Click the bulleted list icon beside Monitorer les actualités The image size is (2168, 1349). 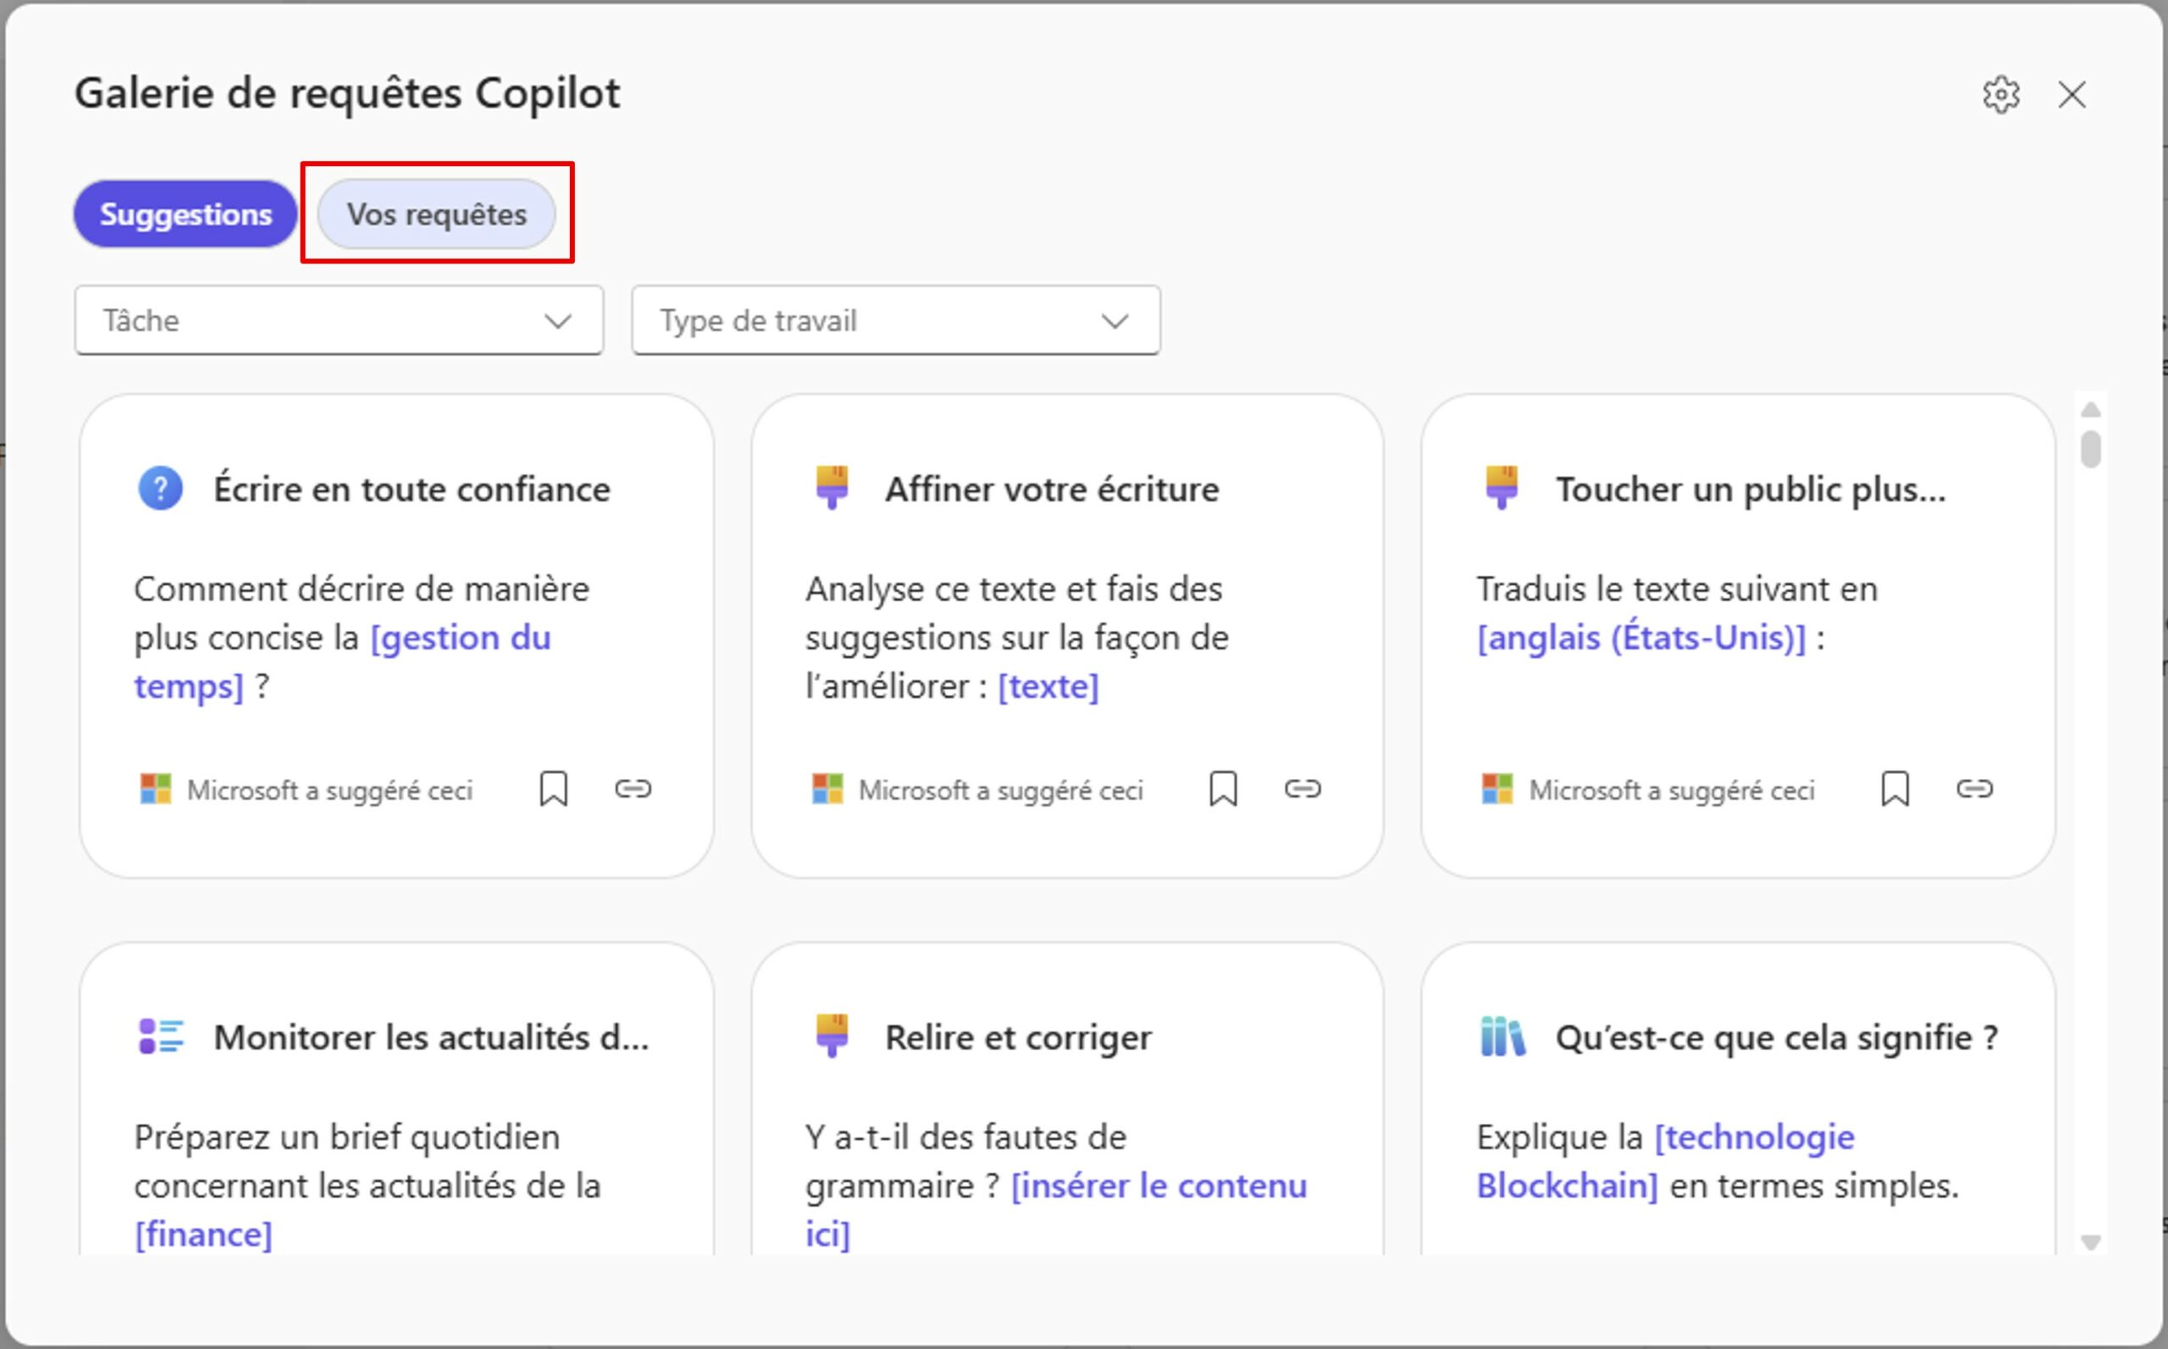click(x=162, y=1037)
